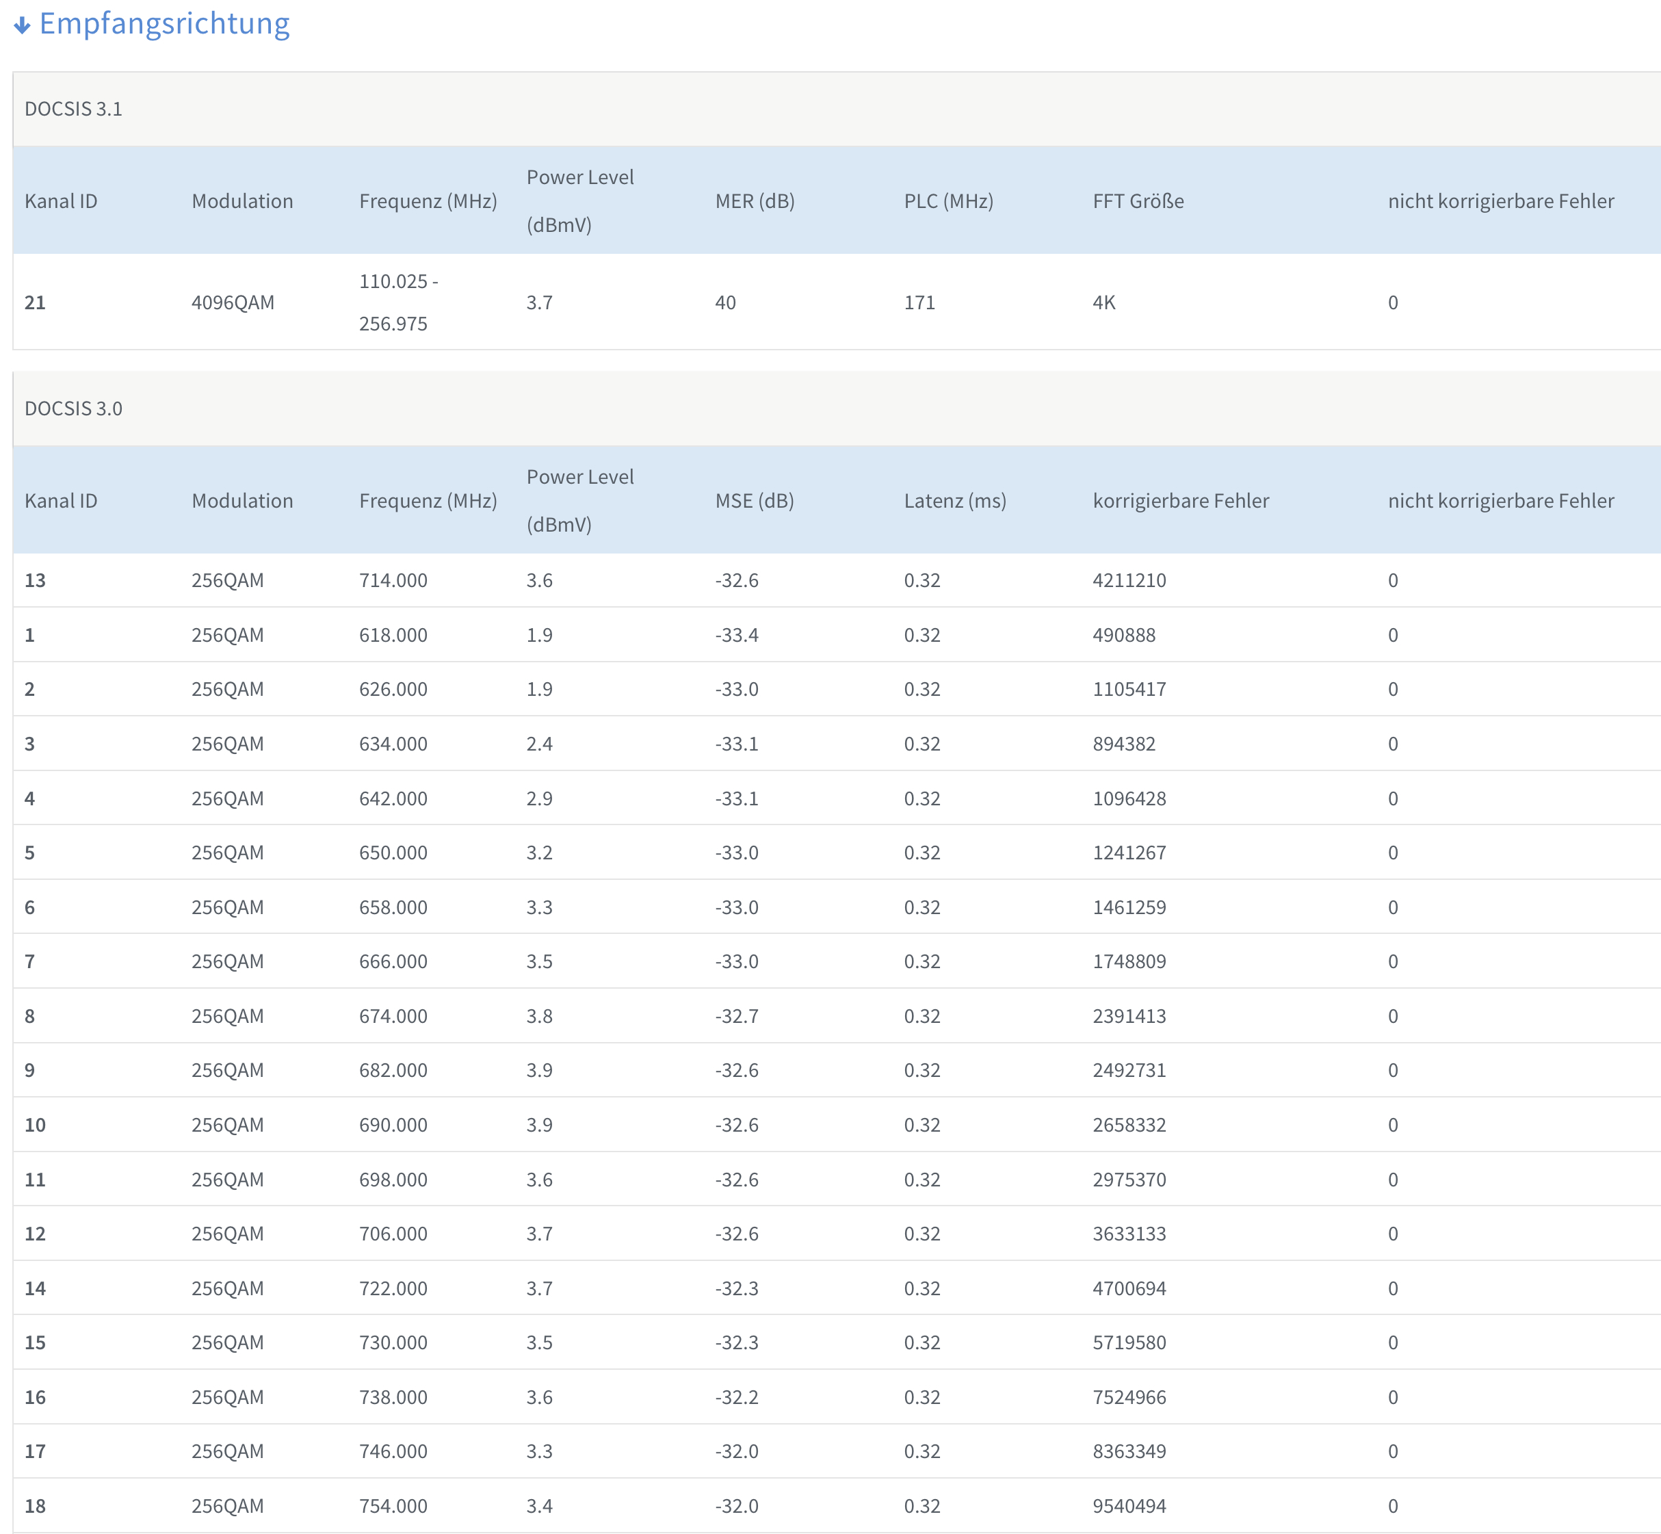Select the Kanal ID 21 row
Screen dimensions: 1661x1534
[35, 302]
